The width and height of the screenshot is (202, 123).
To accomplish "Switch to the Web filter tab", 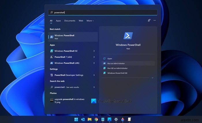I will click(x=81, y=21).
